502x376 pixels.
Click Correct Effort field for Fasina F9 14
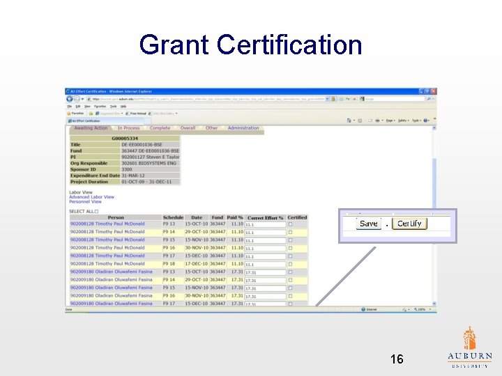[265, 281]
